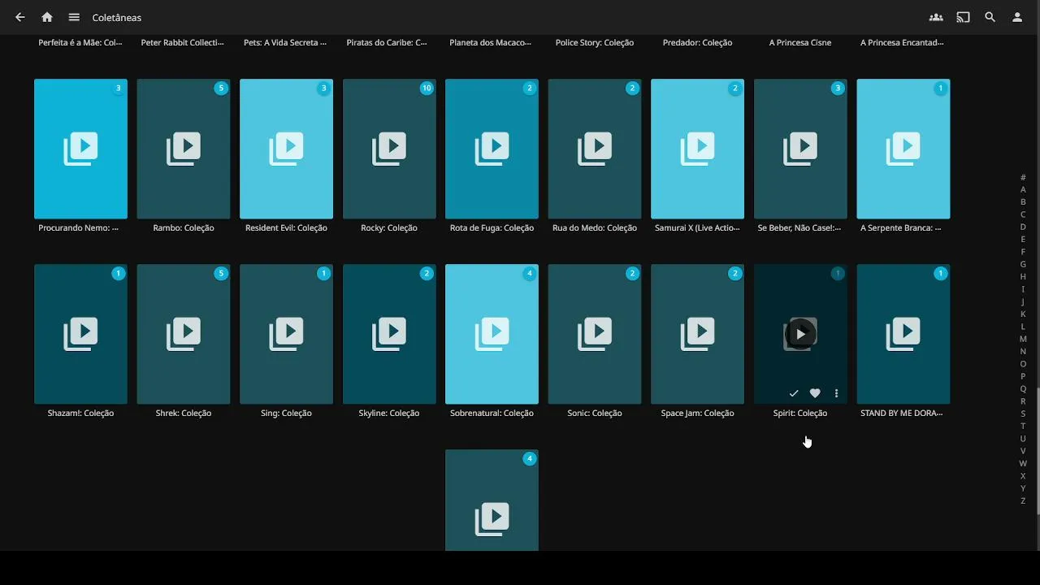Jump to letter D in alphabet picker
This screenshot has width=1040, height=585.
click(1023, 227)
